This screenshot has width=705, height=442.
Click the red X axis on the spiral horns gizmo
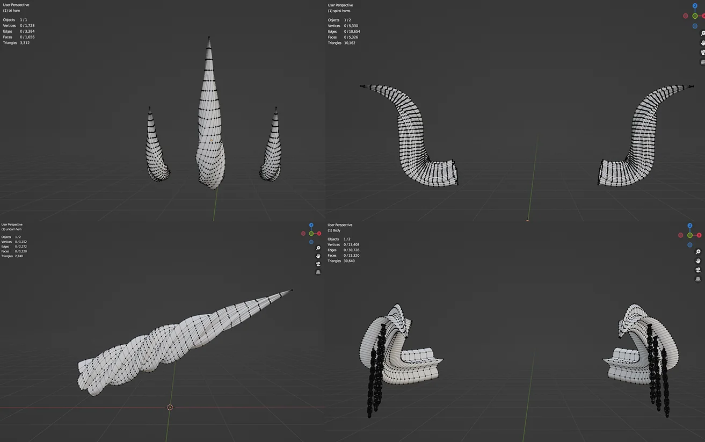[x=704, y=16]
